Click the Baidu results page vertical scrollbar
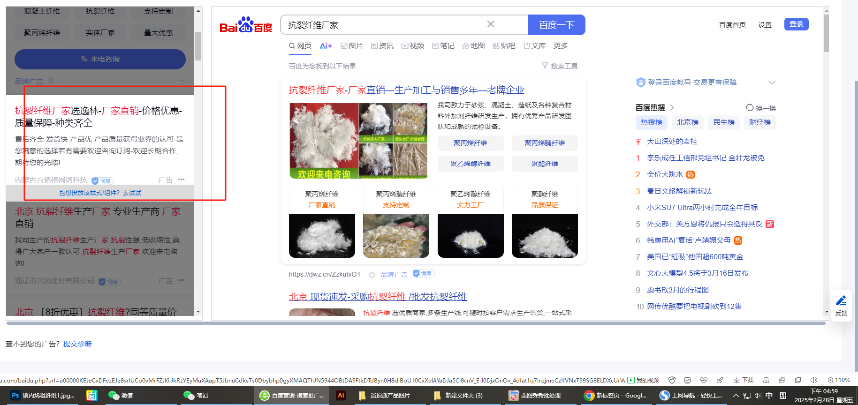Image resolution: width=858 pixels, height=405 pixels. pyautogui.click(x=826, y=33)
